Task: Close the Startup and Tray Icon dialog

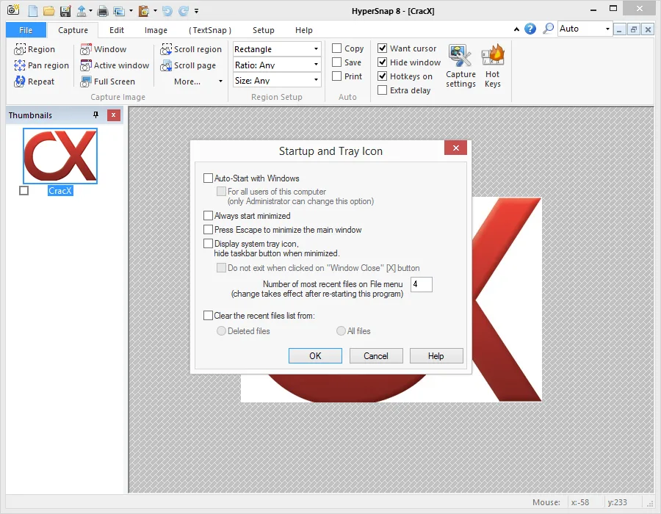Action: (455, 148)
